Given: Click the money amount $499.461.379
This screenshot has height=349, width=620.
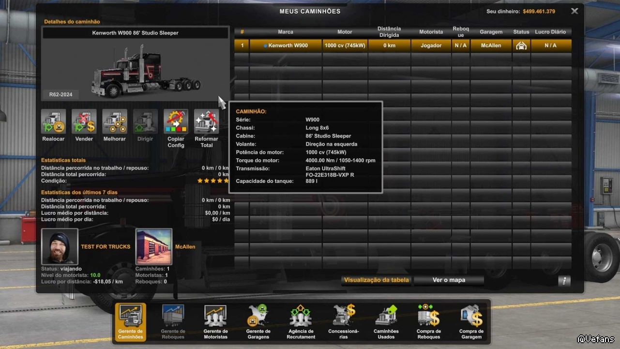Looking at the screenshot, I should (x=539, y=11).
